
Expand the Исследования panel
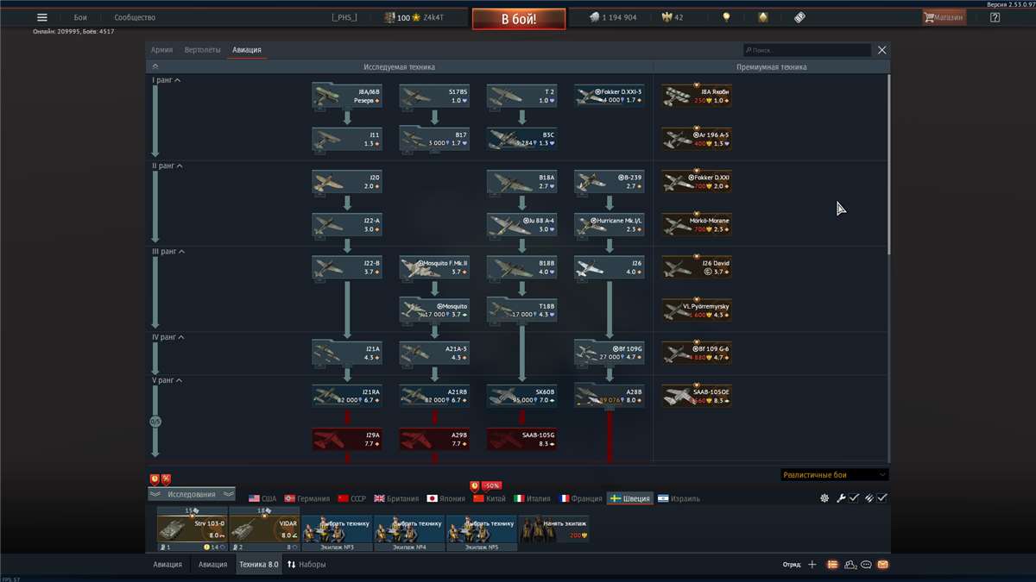pos(191,494)
